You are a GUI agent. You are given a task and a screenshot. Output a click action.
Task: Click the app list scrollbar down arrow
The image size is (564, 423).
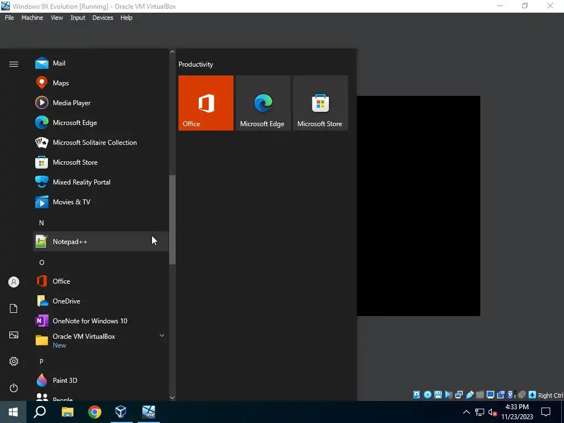tap(172, 398)
